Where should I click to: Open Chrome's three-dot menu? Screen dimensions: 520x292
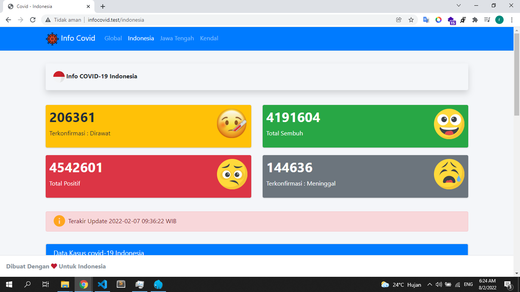click(512, 20)
